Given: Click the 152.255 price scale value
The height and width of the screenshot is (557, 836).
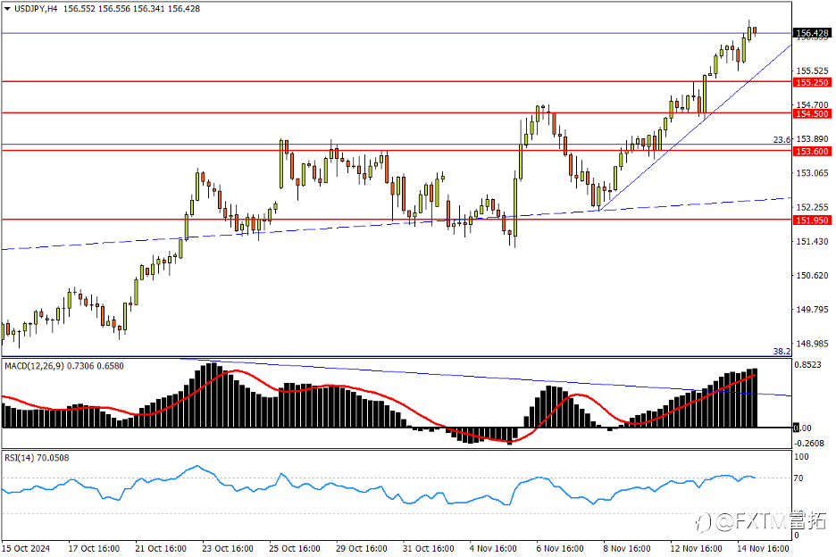Looking at the screenshot, I should (x=812, y=207).
